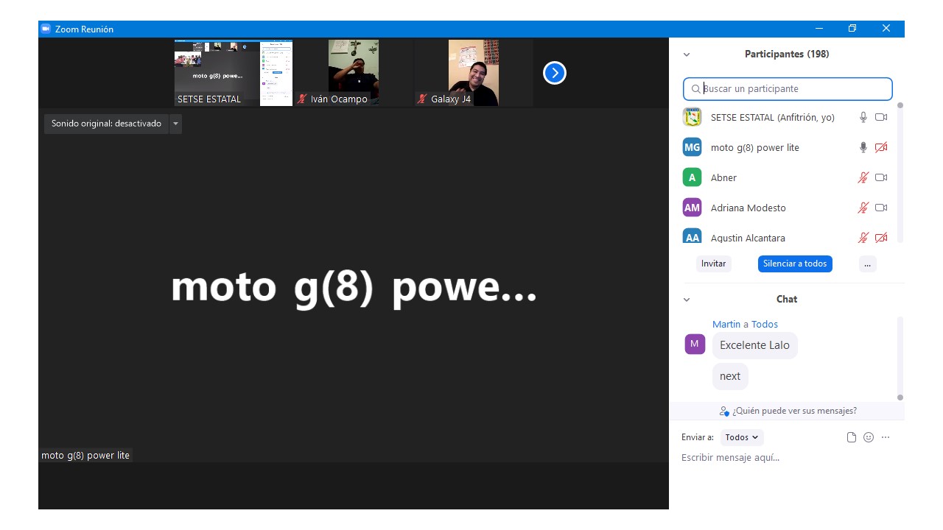Toggle Adriana Modesto's camera icon
943x530 pixels.
881,208
